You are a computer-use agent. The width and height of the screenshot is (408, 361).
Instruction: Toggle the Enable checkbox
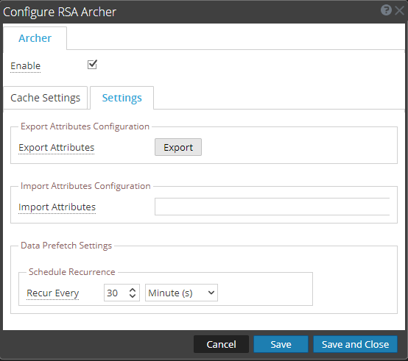(92, 65)
